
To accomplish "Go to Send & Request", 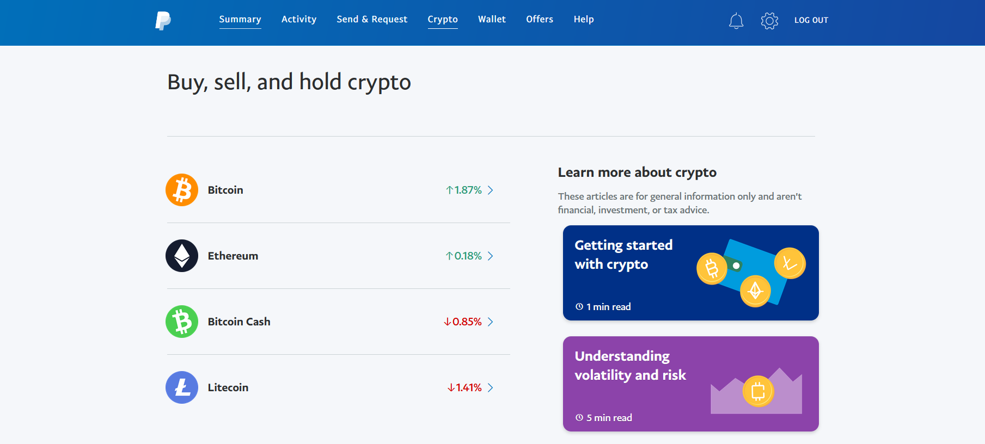I will tap(372, 20).
